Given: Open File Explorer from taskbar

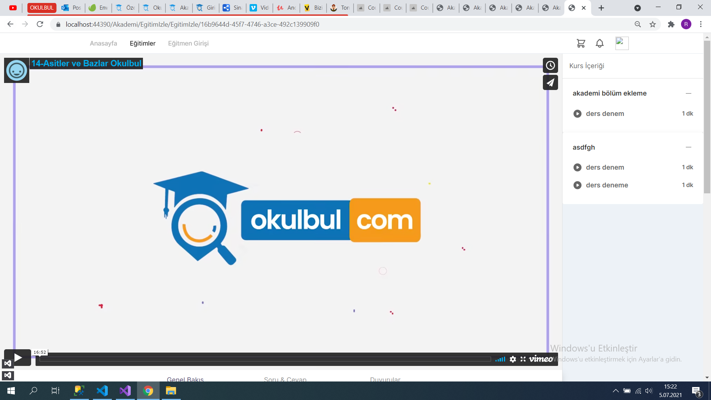Looking at the screenshot, I should coord(171,391).
